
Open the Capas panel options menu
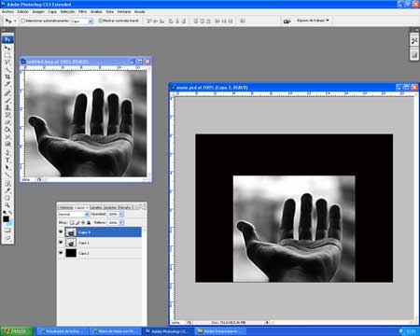[144, 207]
